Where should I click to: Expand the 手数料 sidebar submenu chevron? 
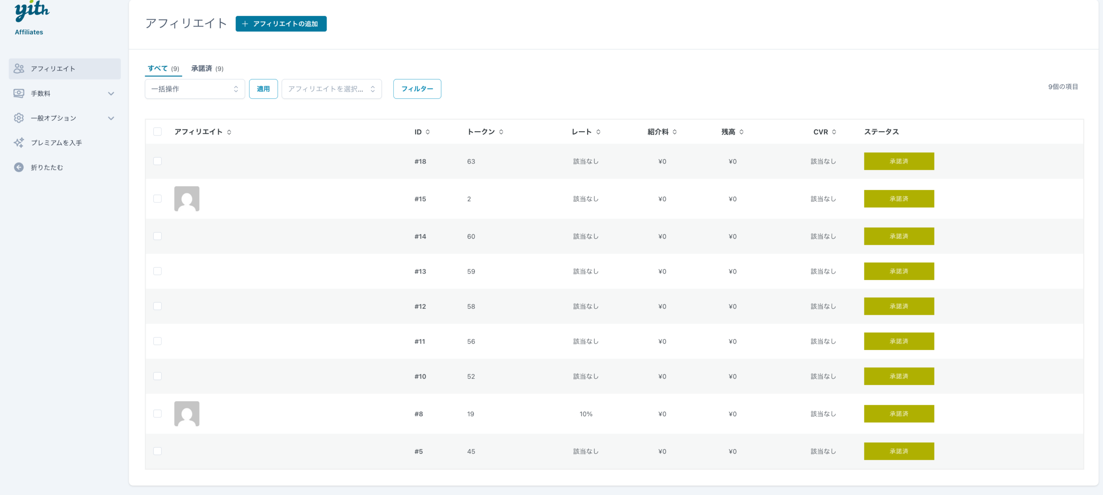(111, 93)
